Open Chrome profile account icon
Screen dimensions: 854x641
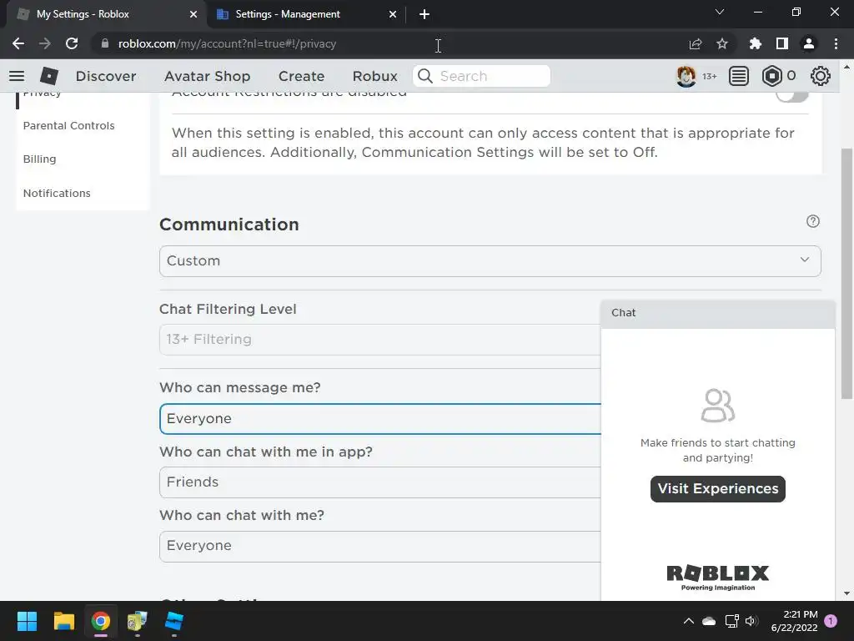809,43
